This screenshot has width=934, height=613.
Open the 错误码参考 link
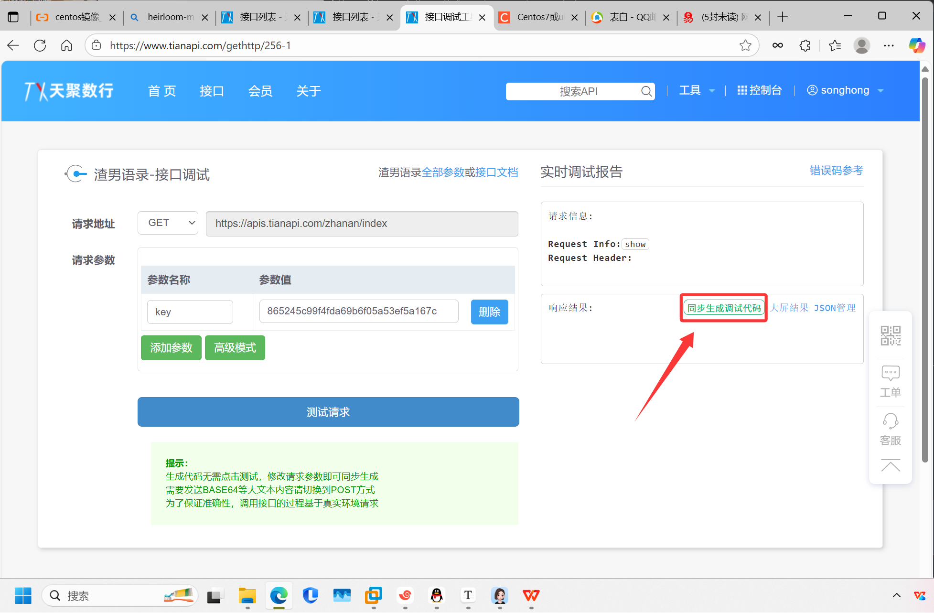pos(836,171)
